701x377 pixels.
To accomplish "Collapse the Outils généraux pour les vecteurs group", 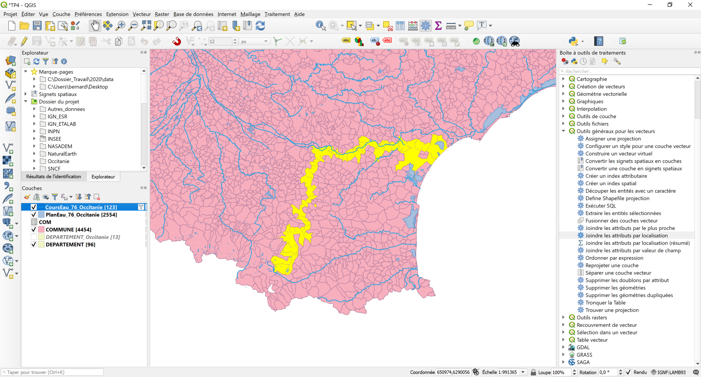I will (x=563, y=131).
